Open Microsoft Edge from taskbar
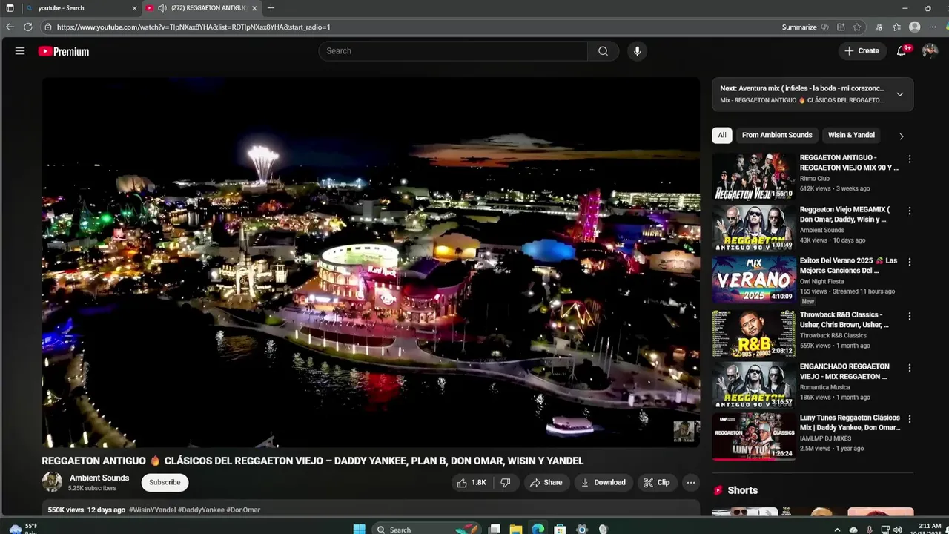The width and height of the screenshot is (949, 534). tap(538, 529)
